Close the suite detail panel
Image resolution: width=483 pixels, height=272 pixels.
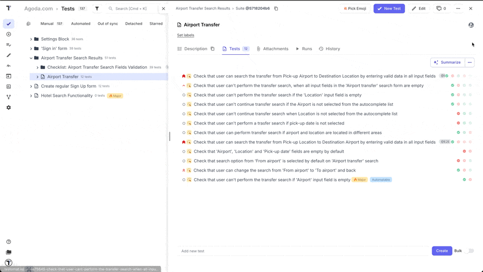tap(471, 9)
